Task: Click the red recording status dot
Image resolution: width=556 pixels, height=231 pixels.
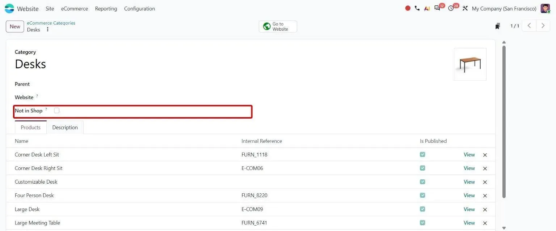Action: [408, 8]
